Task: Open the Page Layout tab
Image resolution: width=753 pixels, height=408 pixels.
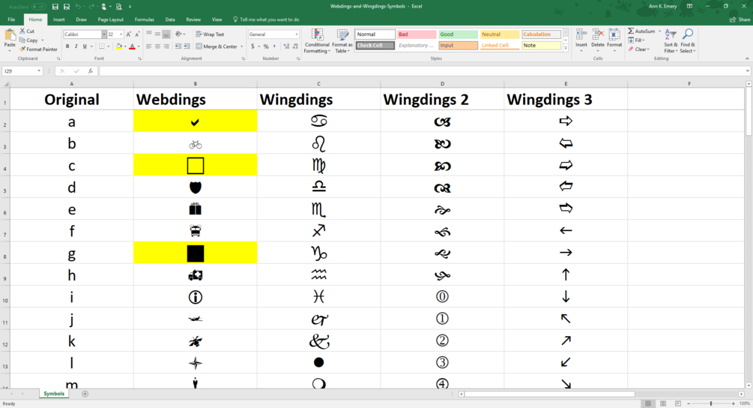Action: 110,19
